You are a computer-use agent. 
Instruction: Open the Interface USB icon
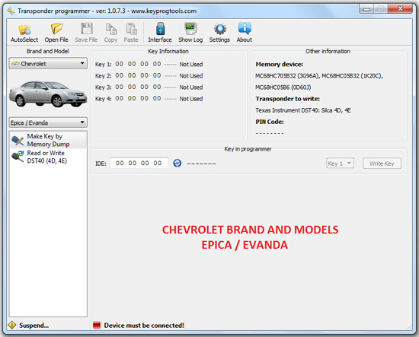click(x=160, y=29)
